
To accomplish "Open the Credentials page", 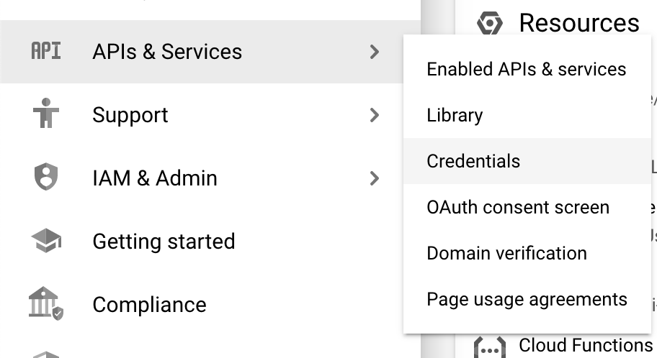I will click(473, 161).
